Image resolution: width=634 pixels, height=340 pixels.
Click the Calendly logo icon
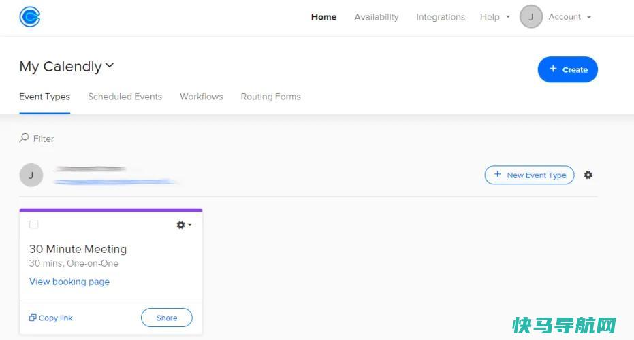pyautogui.click(x=30, y=17)
